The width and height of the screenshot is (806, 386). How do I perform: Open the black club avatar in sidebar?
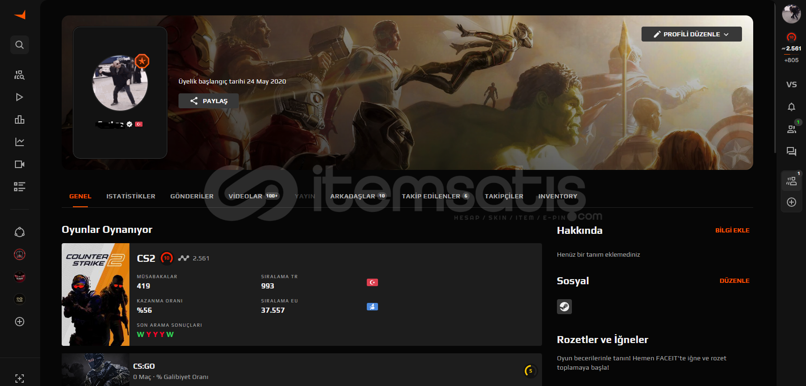tap(20, 299)
